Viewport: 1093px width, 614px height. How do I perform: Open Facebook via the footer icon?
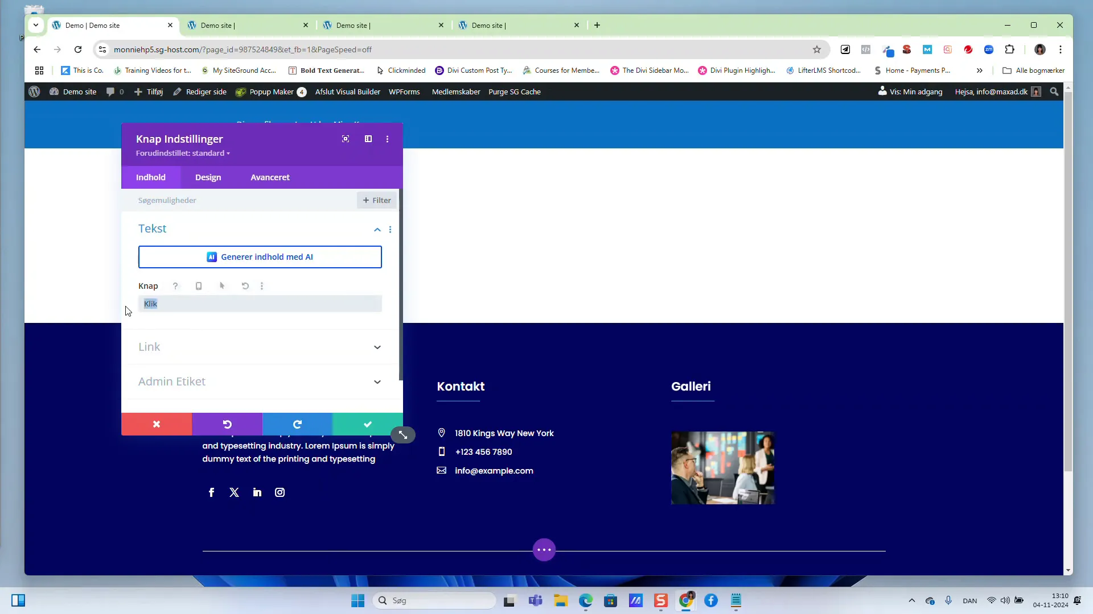pyautogui.click(x=211, y=492)
